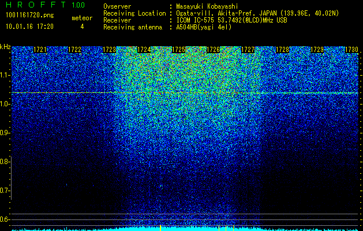
Task: Click the 1724 time marker
Action: 144,50
